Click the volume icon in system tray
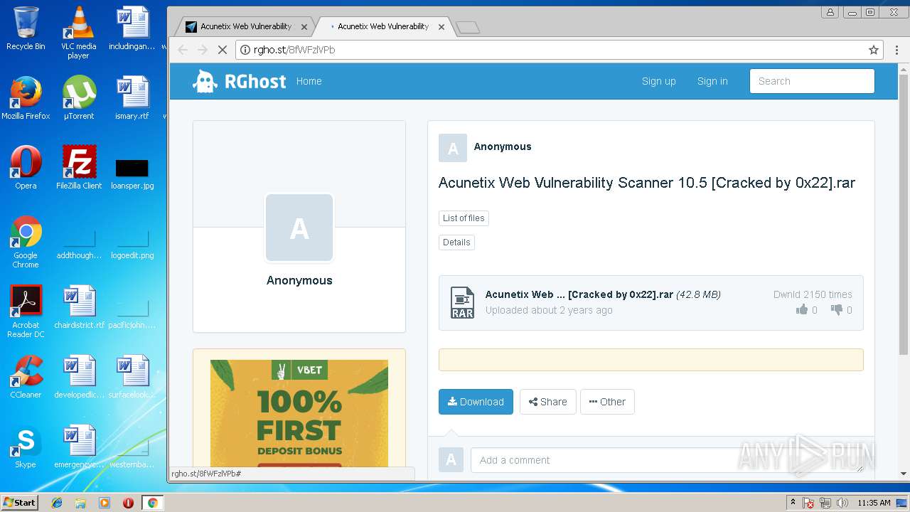This screenshot has width=910, height=512. click(x=842, y=503)
